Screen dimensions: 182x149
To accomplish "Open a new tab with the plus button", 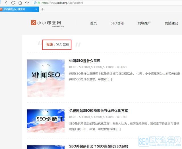I will click(x=42, y=9).
